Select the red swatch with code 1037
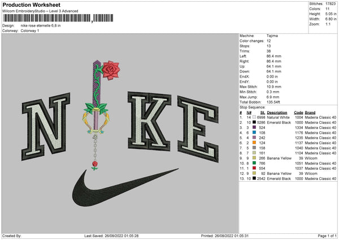339x240 pixels. point(254,168)
